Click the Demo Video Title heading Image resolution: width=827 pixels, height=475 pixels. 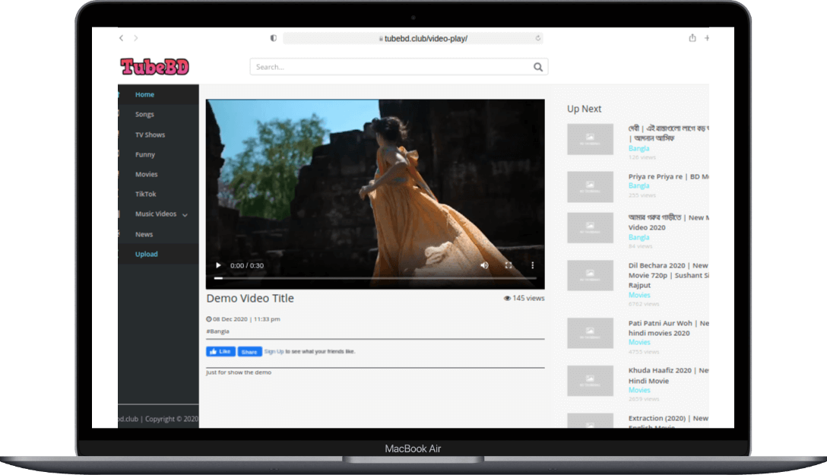pos(250,299)
